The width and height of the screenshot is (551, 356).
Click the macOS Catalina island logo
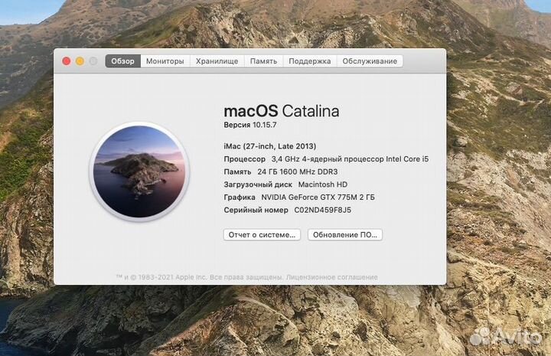click(x=139, y=171)
